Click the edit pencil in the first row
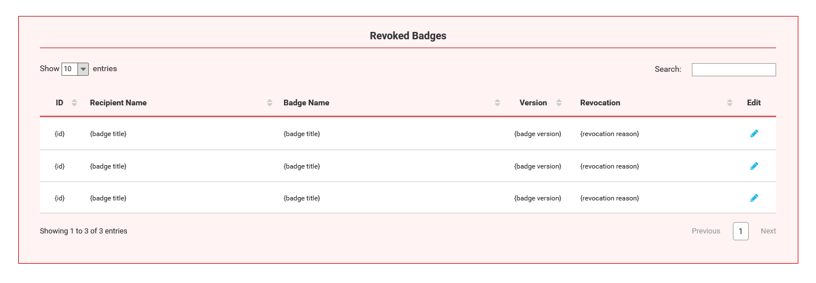Image resolution: width=816 pixels, height=283 pixels. click(x=754, y=134)
